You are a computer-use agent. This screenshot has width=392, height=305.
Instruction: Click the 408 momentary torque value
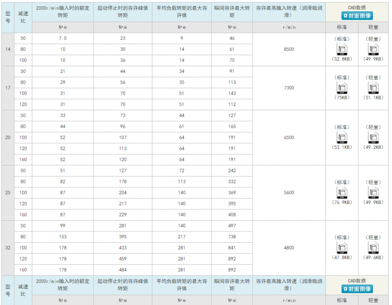click(232, 215)
